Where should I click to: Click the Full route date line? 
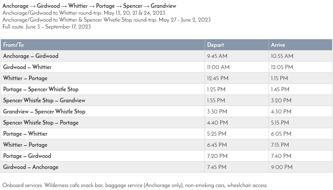point(47,27)
